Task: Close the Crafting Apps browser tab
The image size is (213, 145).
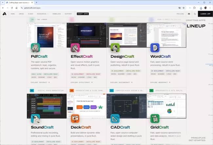Action: click(x=32, y=2)
